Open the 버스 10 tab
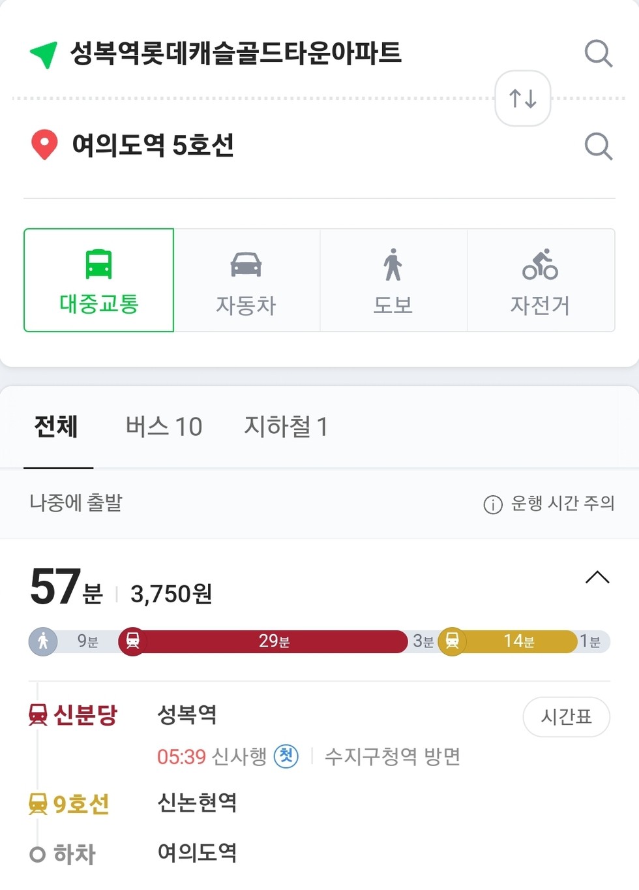 [164, 427]
